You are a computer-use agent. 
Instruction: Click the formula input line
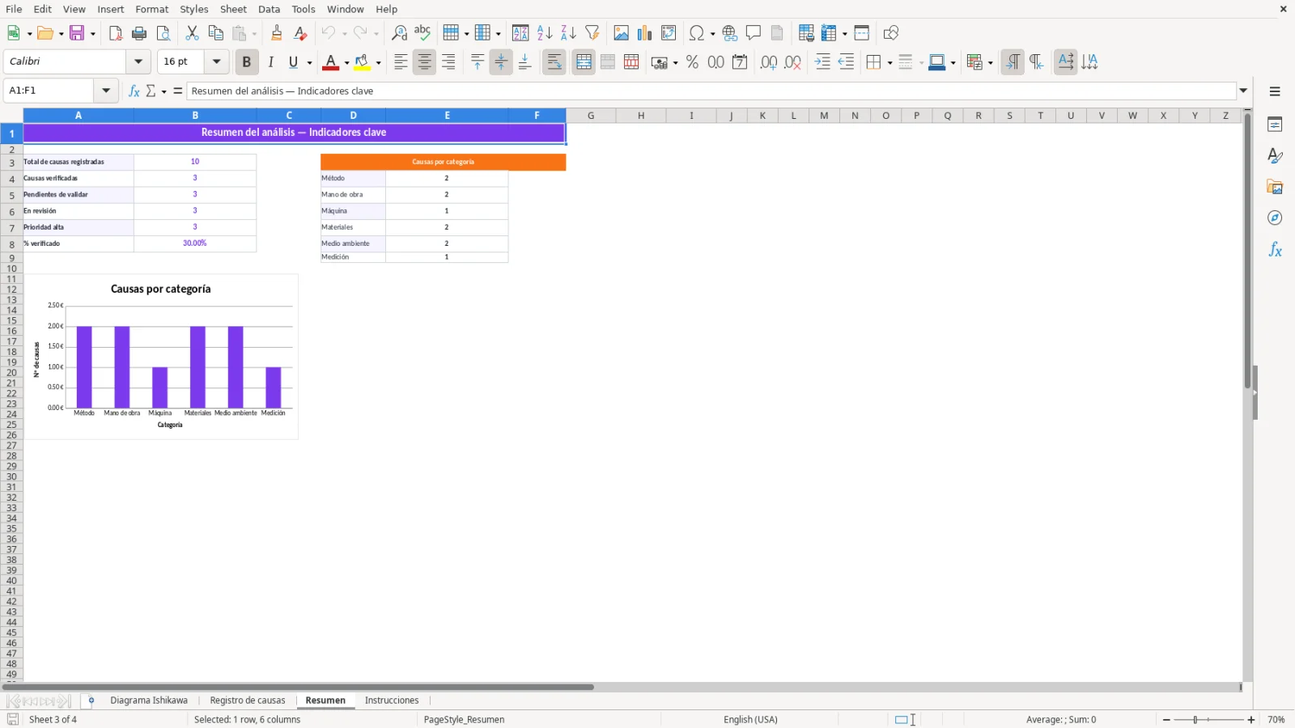coord(711,91)
